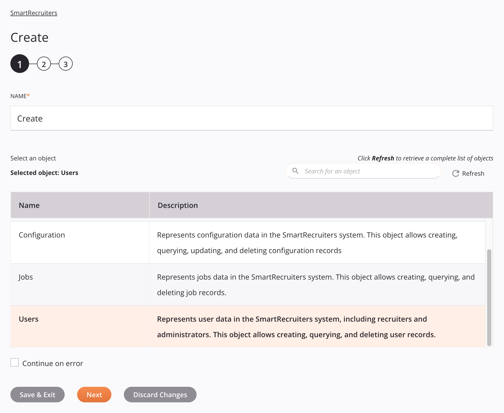Click the SmartRecruiters breadcrumb link

[33, 12]
